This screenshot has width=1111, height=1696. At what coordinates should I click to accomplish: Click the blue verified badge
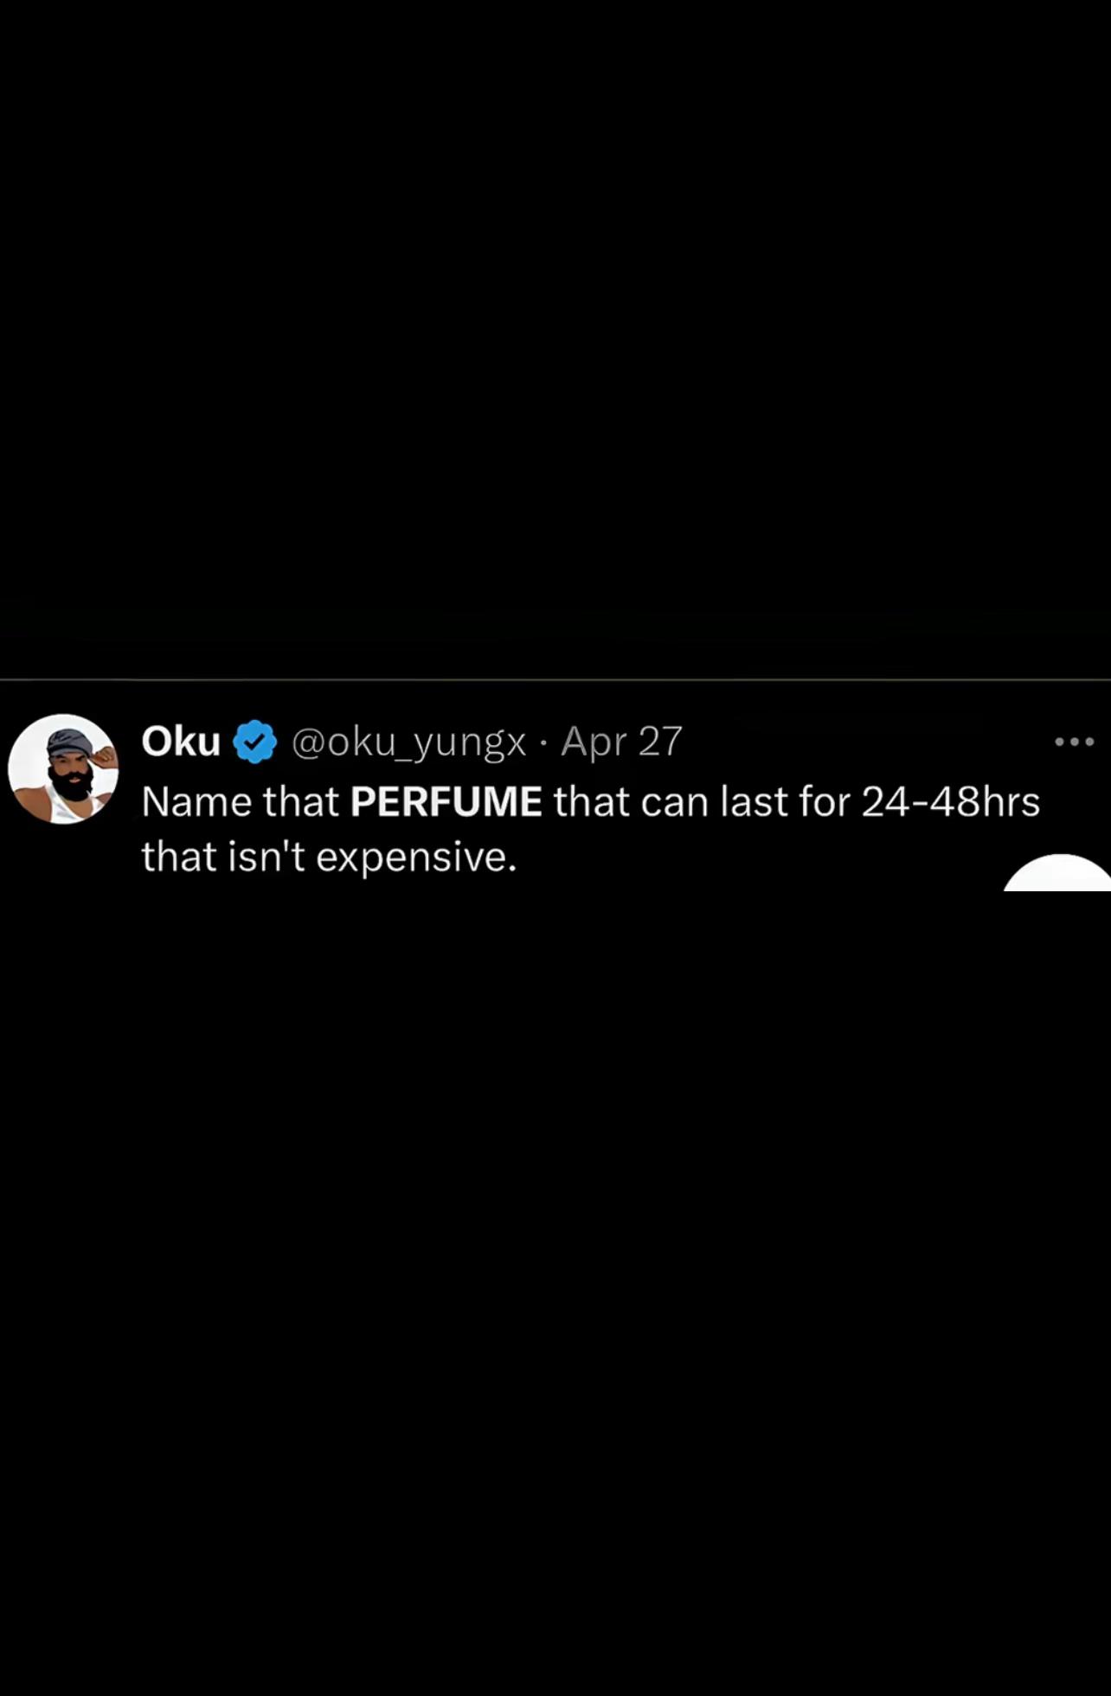tap(254, 742)
